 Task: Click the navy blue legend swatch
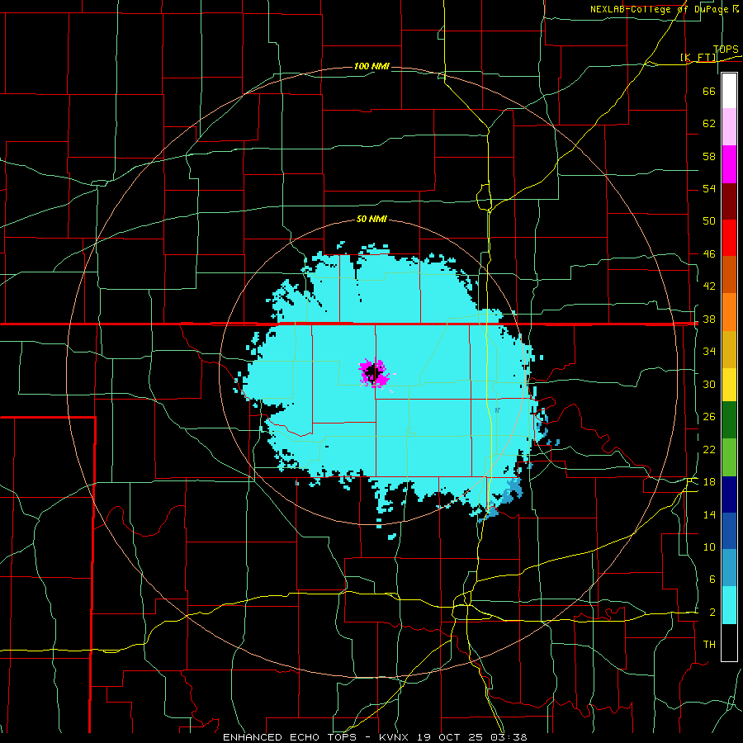[x=729, y=495]
